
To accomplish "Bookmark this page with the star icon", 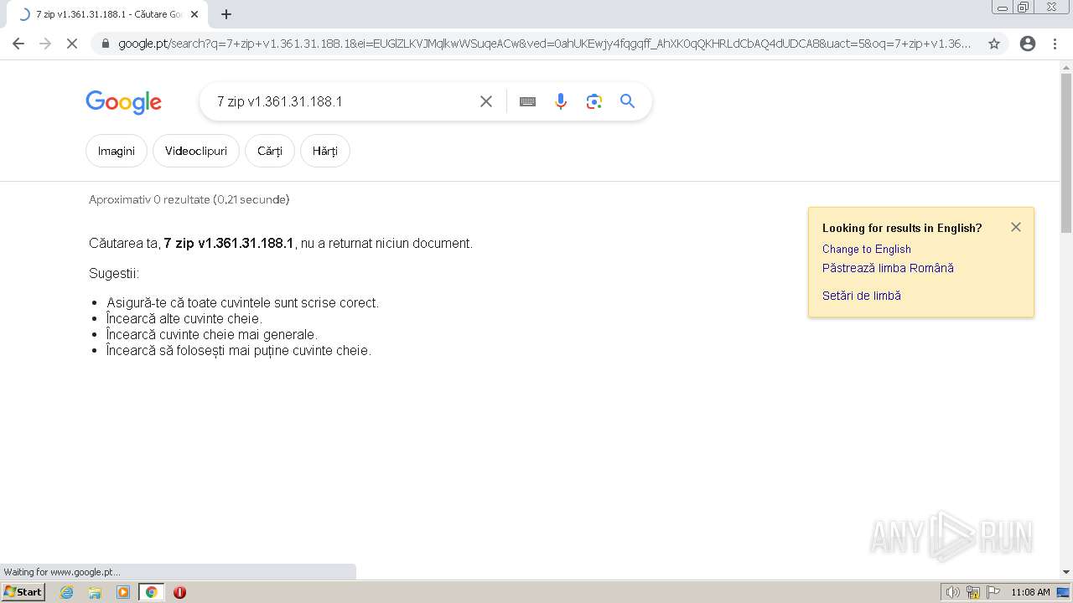I will click(994, 44).
